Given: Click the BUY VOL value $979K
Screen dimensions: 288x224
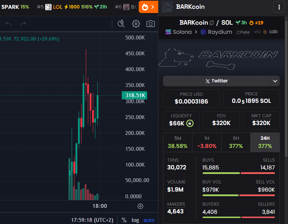Looking at the screenshot, I should coord(211,190).
